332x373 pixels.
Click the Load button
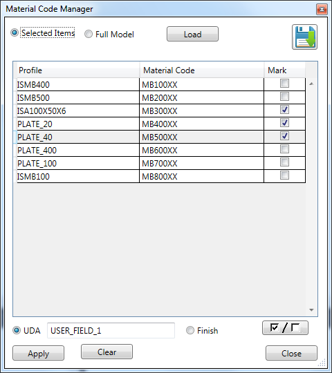[x=192, y=34]
